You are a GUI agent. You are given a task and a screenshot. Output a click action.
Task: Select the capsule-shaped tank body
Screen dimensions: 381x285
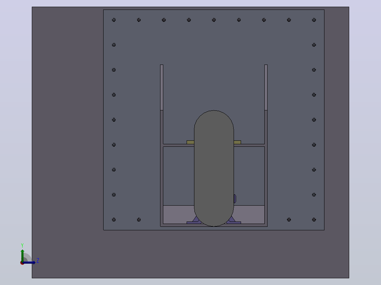click(x=214, y=168)
